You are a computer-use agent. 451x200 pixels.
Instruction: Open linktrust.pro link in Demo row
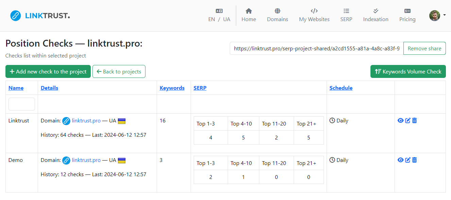86,160
